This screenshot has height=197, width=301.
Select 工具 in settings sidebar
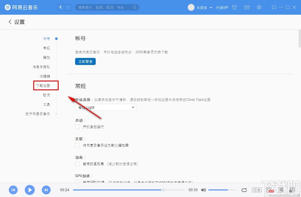(47, 104)
